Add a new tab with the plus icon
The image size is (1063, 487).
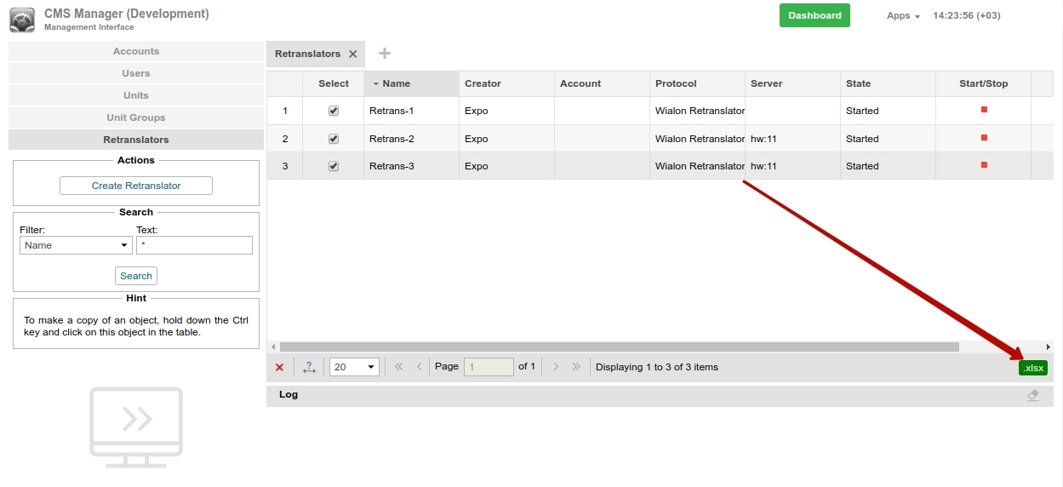(x=385, y=54)
